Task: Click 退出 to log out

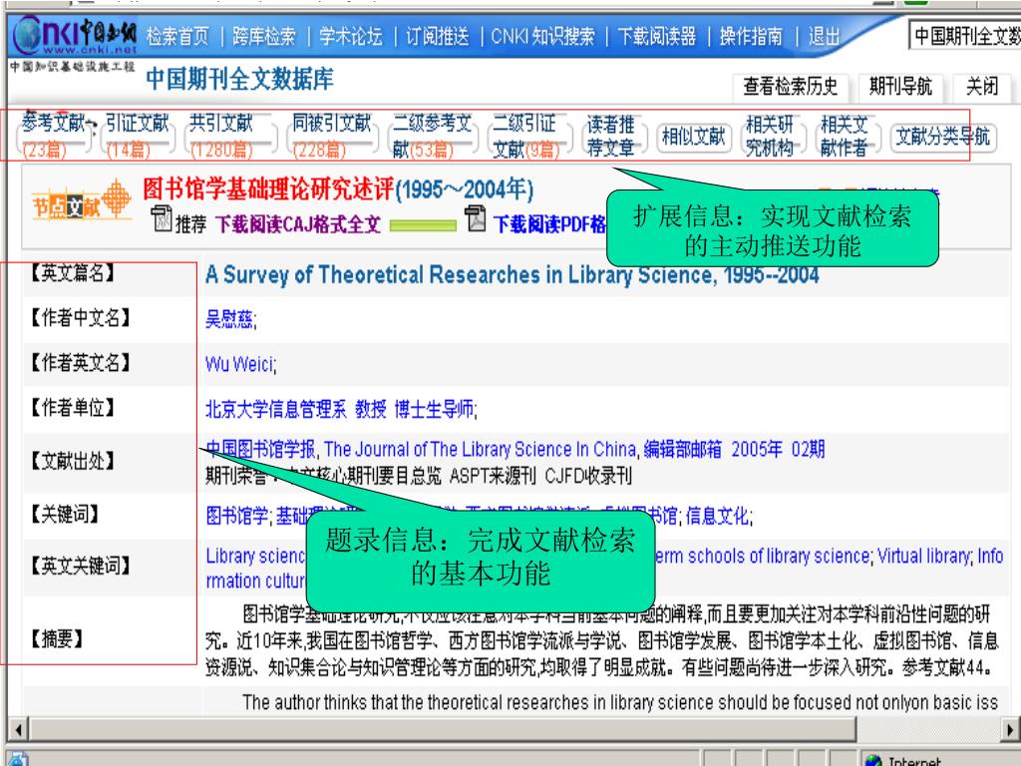Action: (824, 36)
